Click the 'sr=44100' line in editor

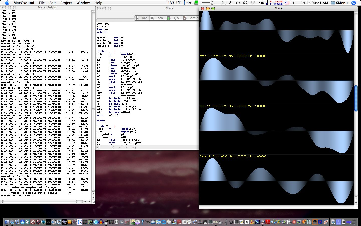tap(103, 24)
